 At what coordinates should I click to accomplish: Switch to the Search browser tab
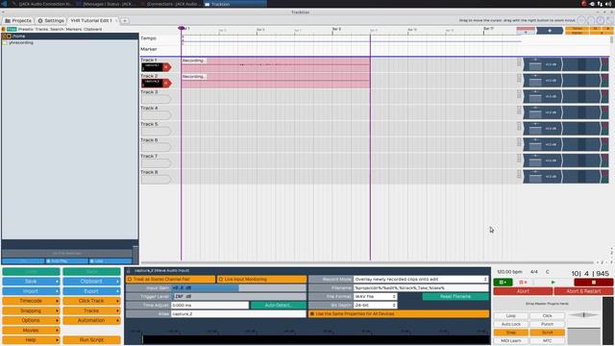tap(57, 29)
